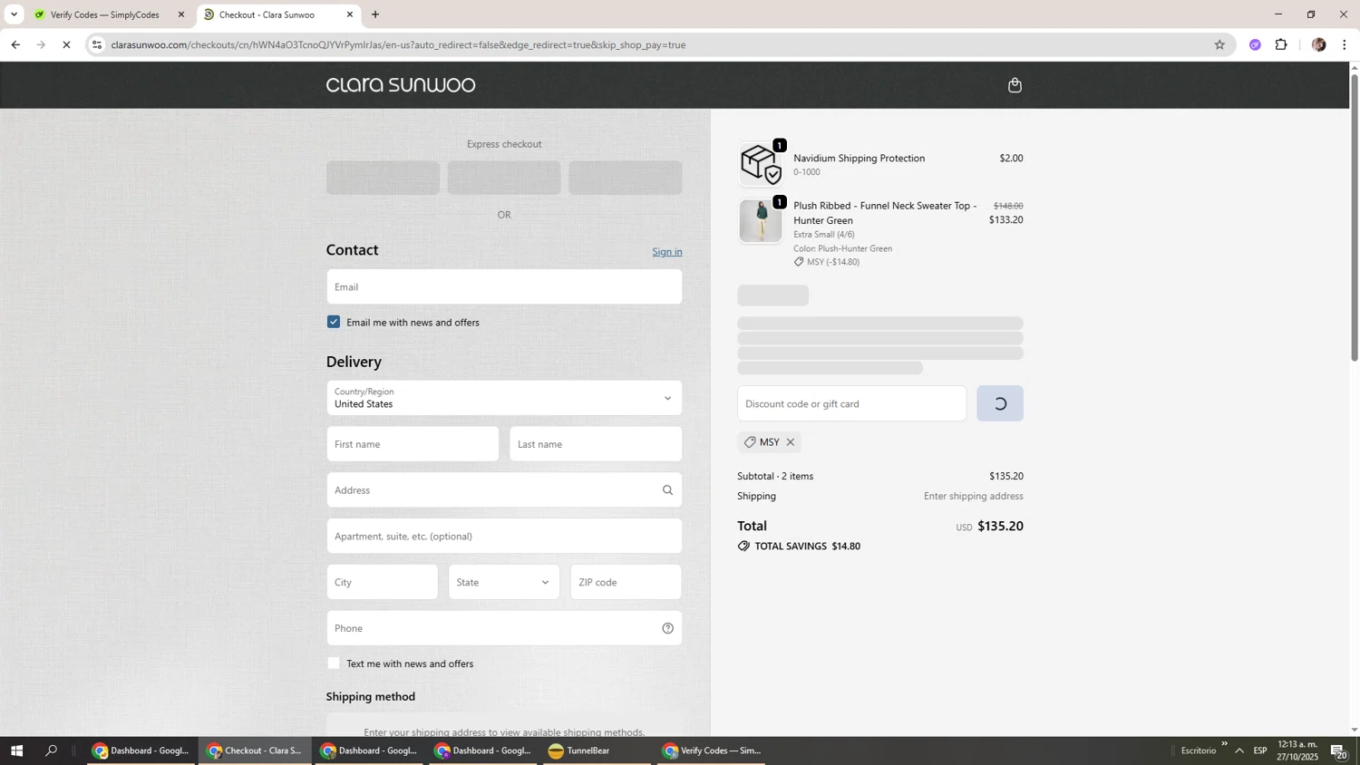Bookmark this page with the star icon
This screenshot has height=765, width=1360.
pyautogui.click(x=1219, y=44)
